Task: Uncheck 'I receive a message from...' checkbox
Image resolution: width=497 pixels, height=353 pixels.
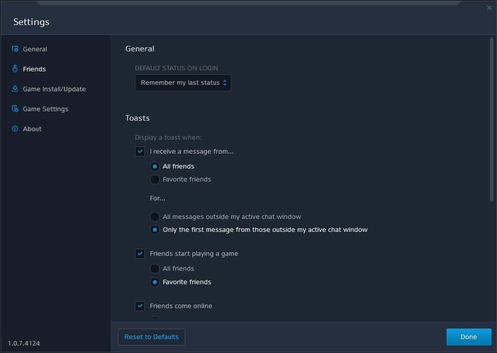Action: [x=140, y=152]
